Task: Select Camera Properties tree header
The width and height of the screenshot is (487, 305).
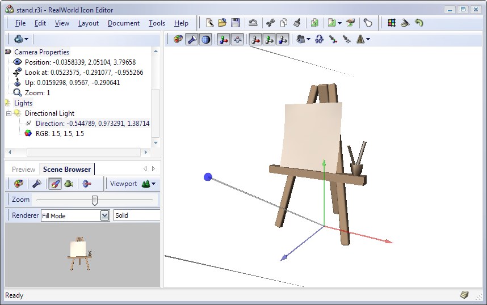Action: [x=41, y=52]
